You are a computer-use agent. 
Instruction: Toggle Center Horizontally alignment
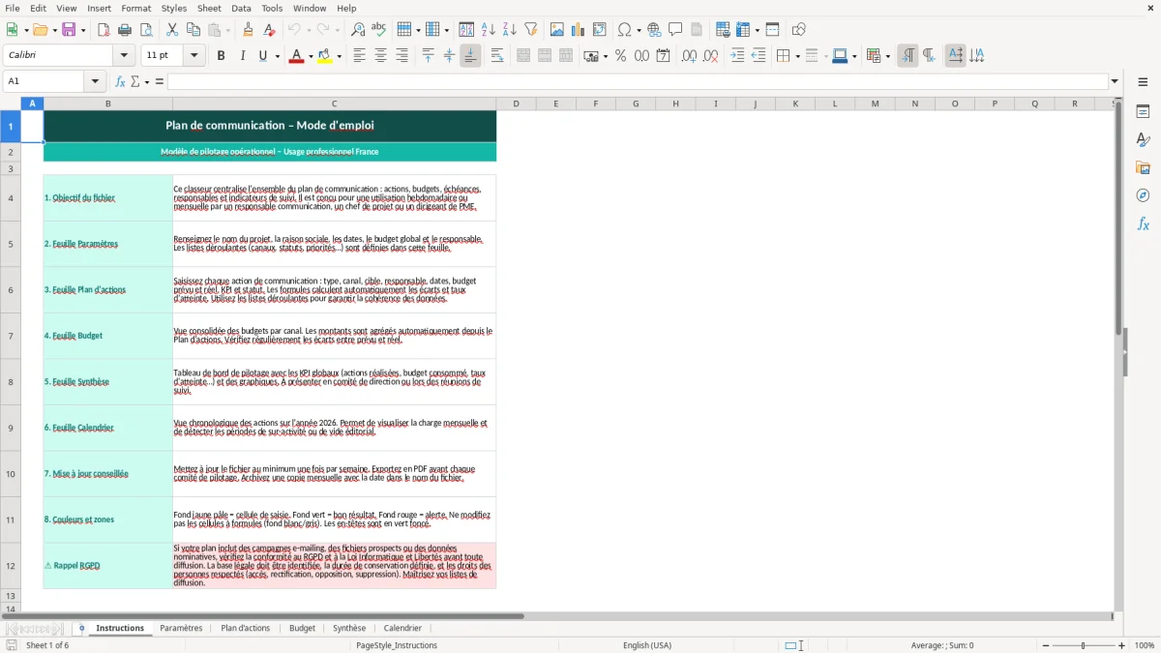[x=380, y=56]
